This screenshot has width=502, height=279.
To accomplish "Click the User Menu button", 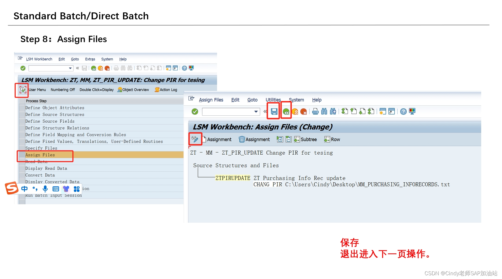I will [37, 90].
